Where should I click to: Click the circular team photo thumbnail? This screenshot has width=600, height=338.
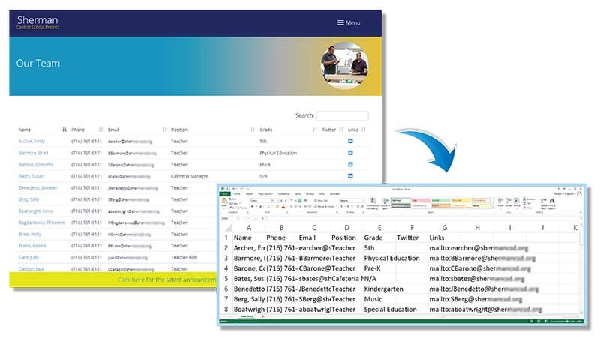(x=344, y=65)
